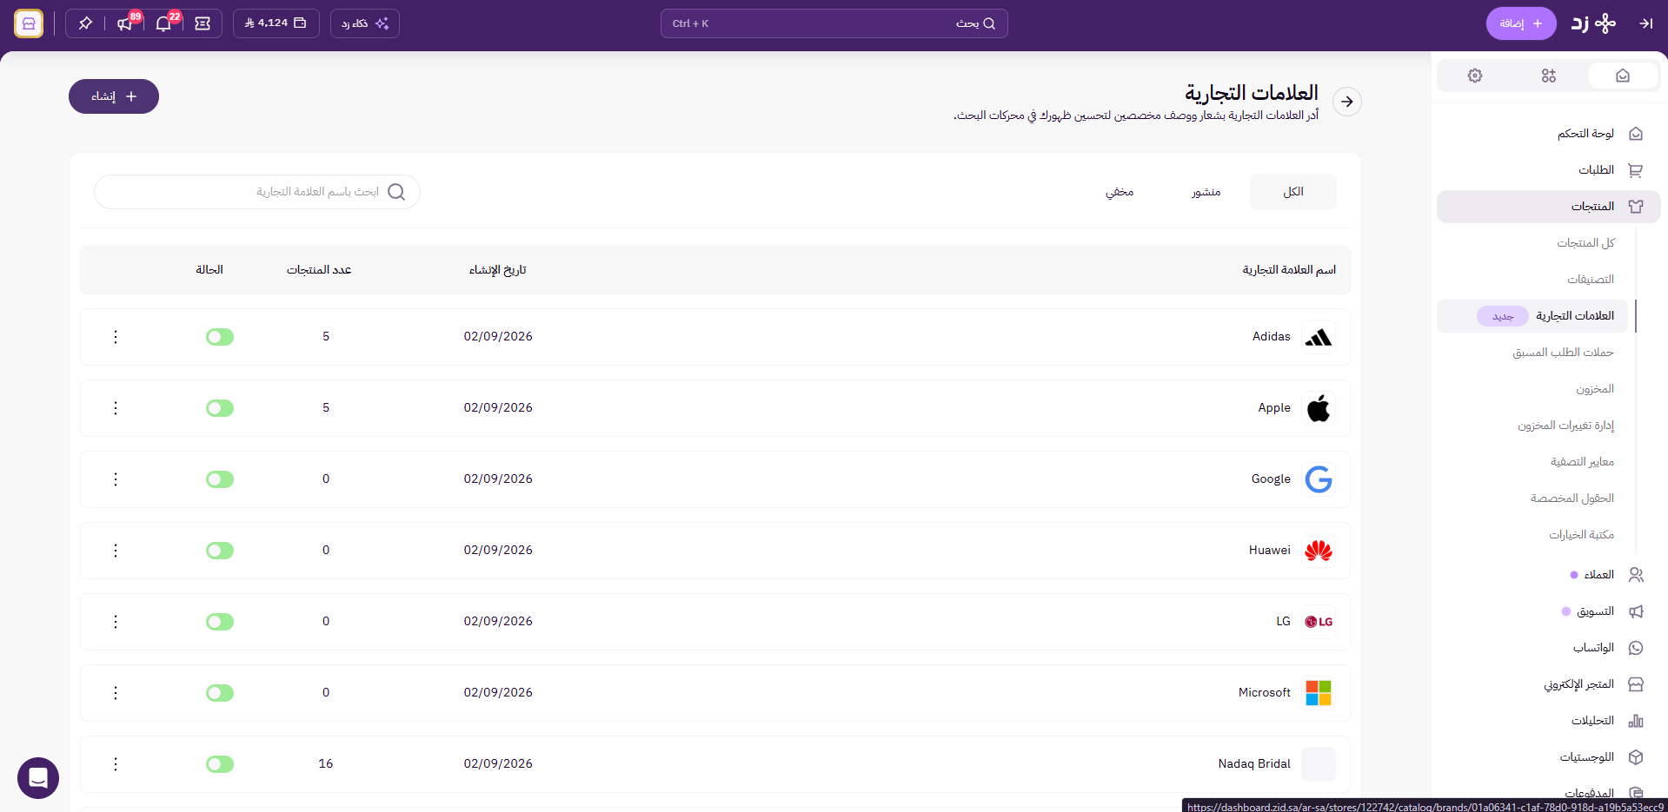Open notifications bell with badge 22
Viewport: 1668px width, 812px height.
pos(164,23)
